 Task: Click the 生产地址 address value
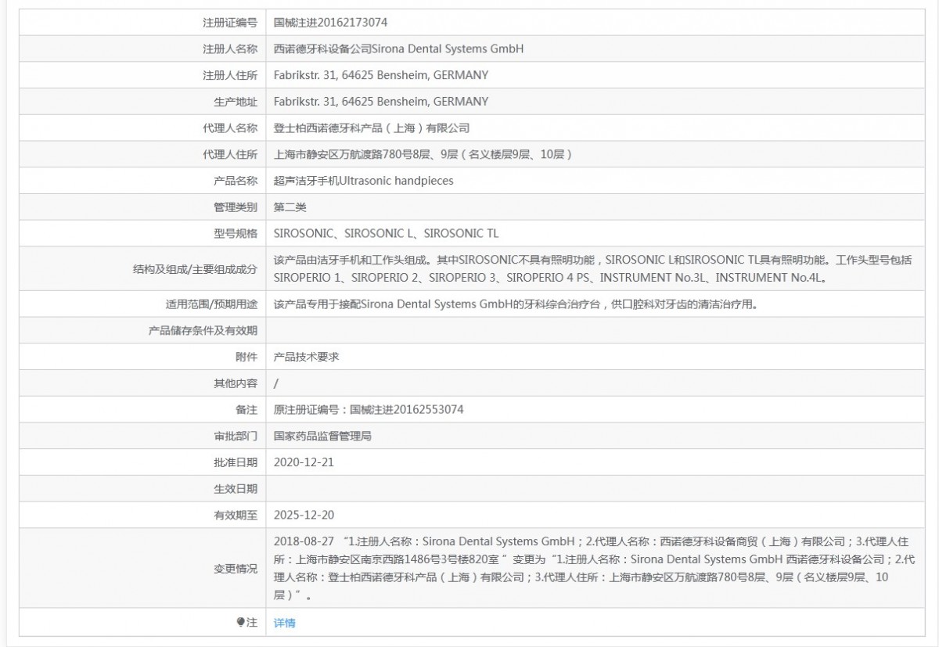pos(381,102)
